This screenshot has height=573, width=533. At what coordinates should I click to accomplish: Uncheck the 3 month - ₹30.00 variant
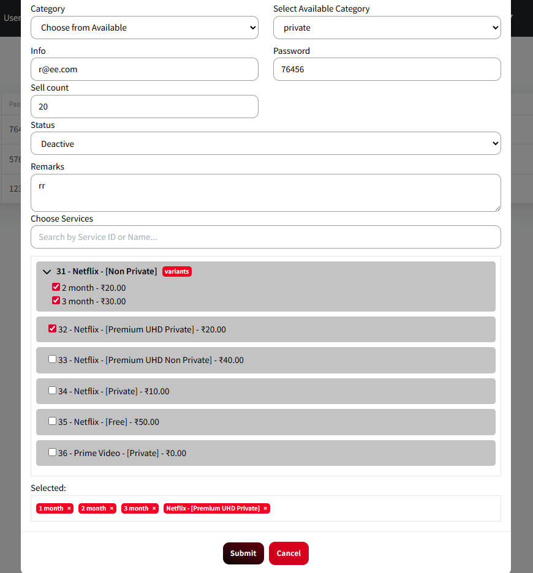pyautogui.click(x=56, y=301)
